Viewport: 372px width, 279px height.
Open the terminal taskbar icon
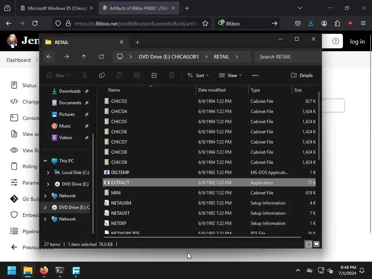[x=60, y=270]
